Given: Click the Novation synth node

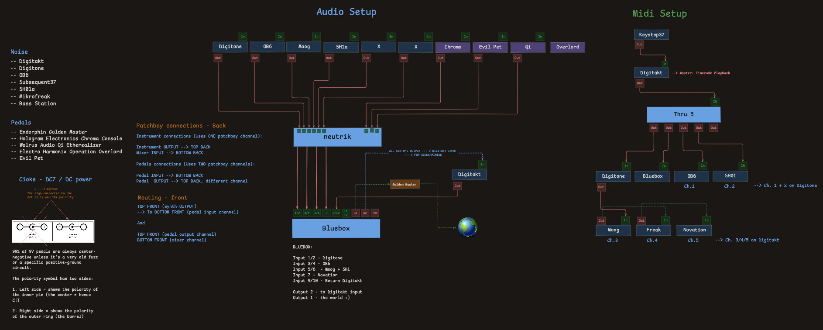Looking at the screenshot, I should tap(694, 230).
